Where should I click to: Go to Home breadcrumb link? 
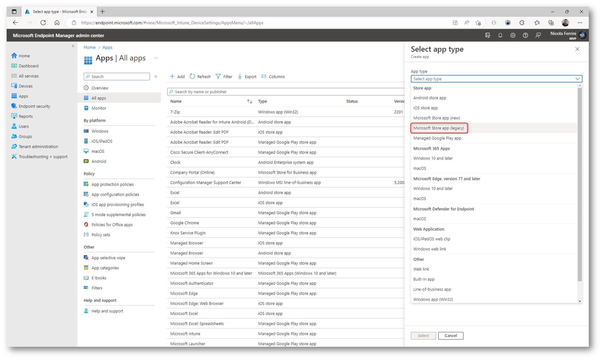tap(89, 47)
